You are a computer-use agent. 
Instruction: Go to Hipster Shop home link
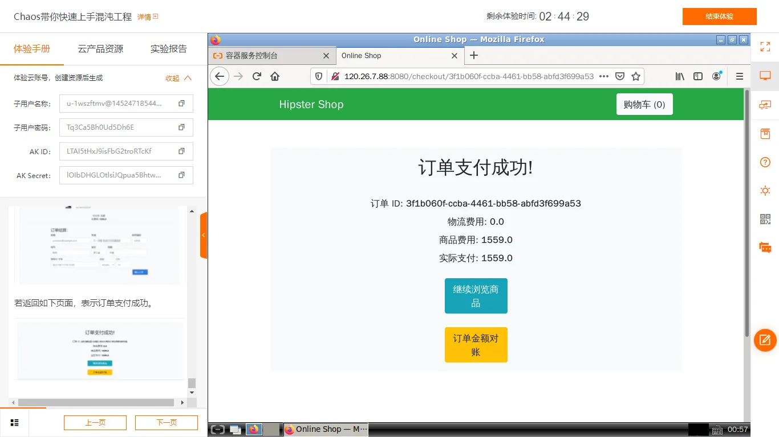click(311, 104)
